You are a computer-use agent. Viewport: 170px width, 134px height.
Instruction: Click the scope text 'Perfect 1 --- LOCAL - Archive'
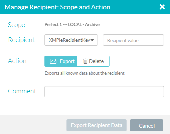point(72,25)
